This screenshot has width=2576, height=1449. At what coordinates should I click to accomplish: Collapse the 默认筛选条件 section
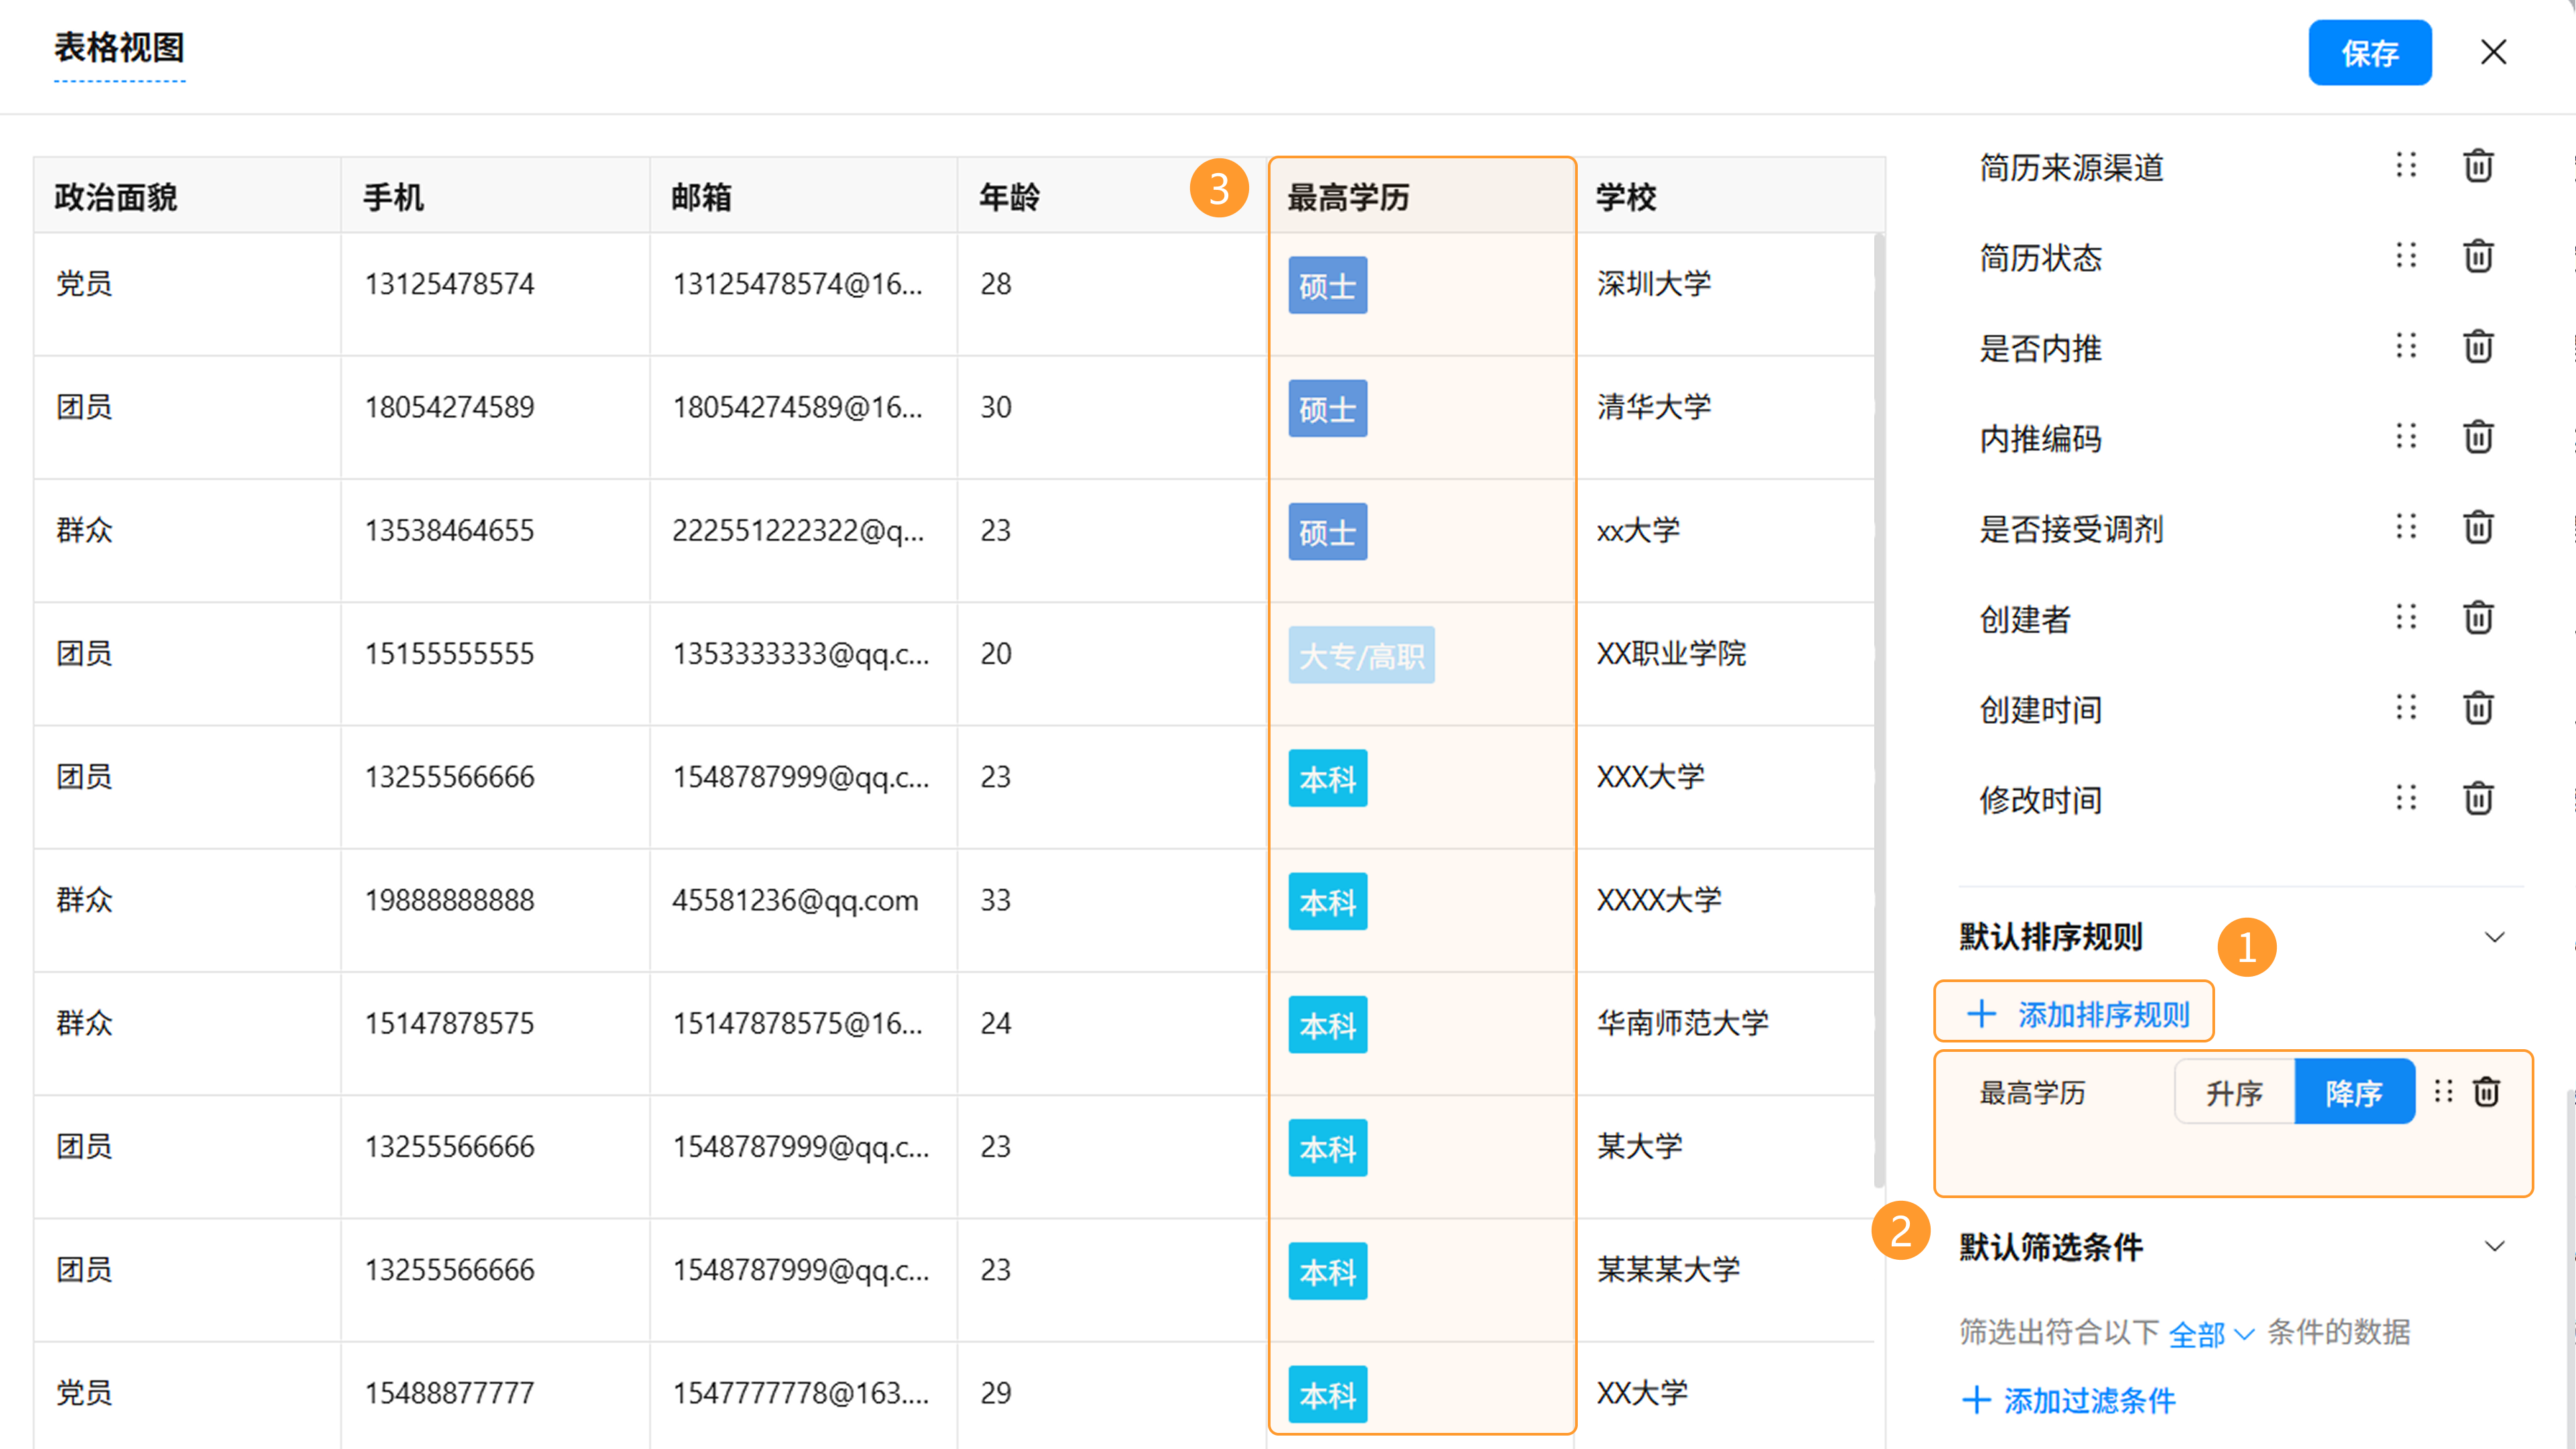pos(2494,1246)
